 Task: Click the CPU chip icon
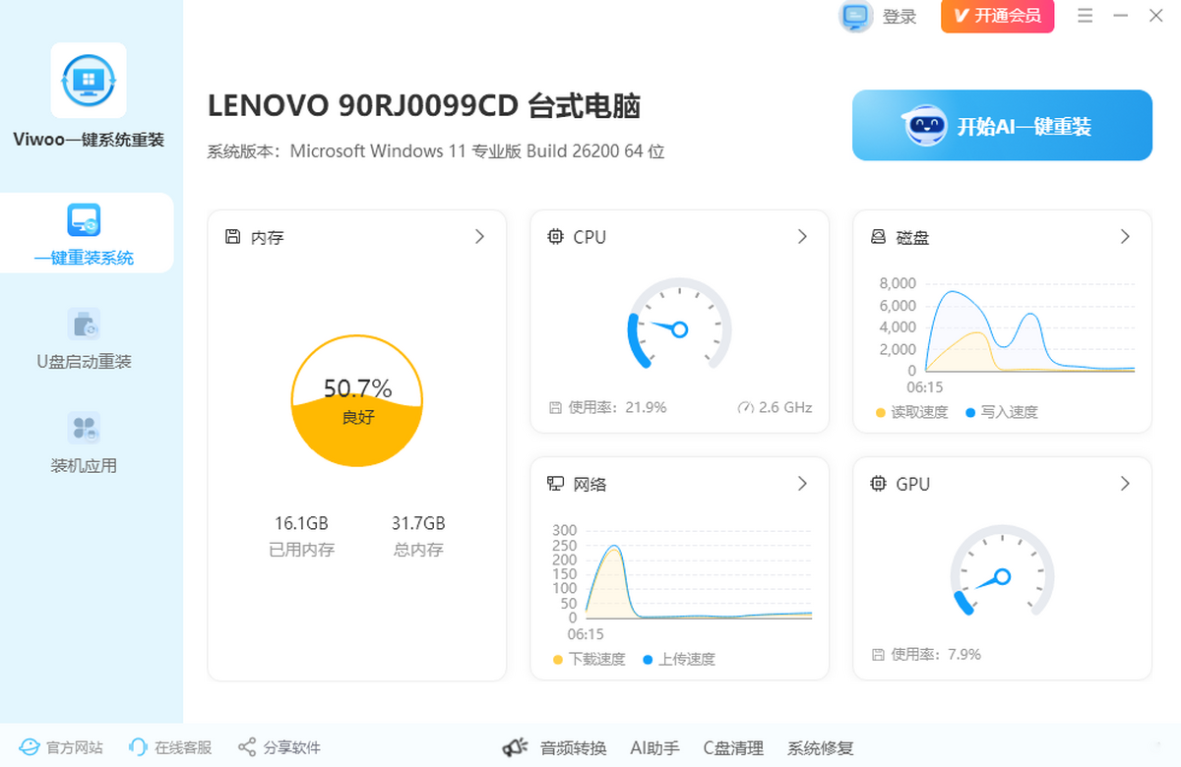pos(556,237)
